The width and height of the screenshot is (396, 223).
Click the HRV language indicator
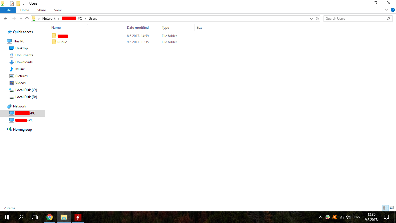click(x=357, y=217)
